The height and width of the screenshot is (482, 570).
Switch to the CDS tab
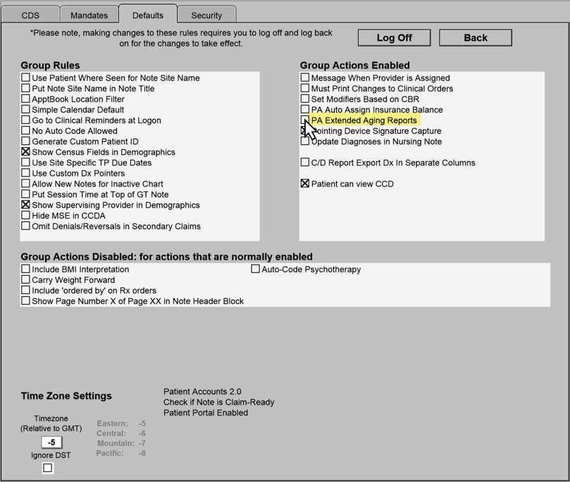[30, 15]
